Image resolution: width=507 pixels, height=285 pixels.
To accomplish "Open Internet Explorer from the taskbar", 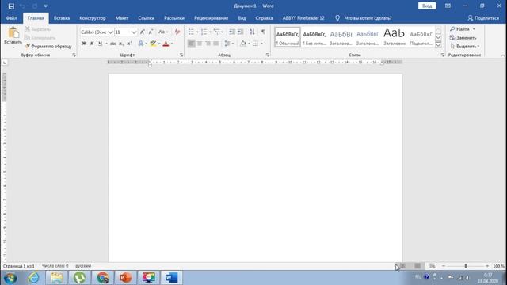I will (x=34, y=278).
